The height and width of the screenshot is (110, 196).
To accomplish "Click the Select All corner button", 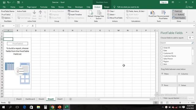I will pos(2,31).
